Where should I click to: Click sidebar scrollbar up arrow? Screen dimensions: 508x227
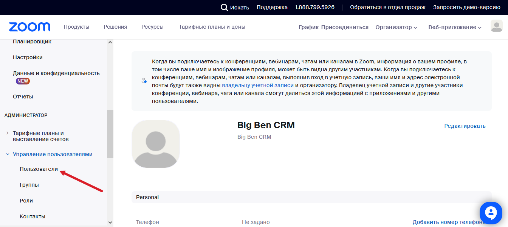click(110, 43)
